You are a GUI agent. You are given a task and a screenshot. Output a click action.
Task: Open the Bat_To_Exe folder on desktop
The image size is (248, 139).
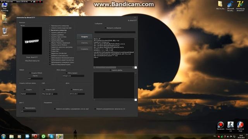tap(220, 5)
